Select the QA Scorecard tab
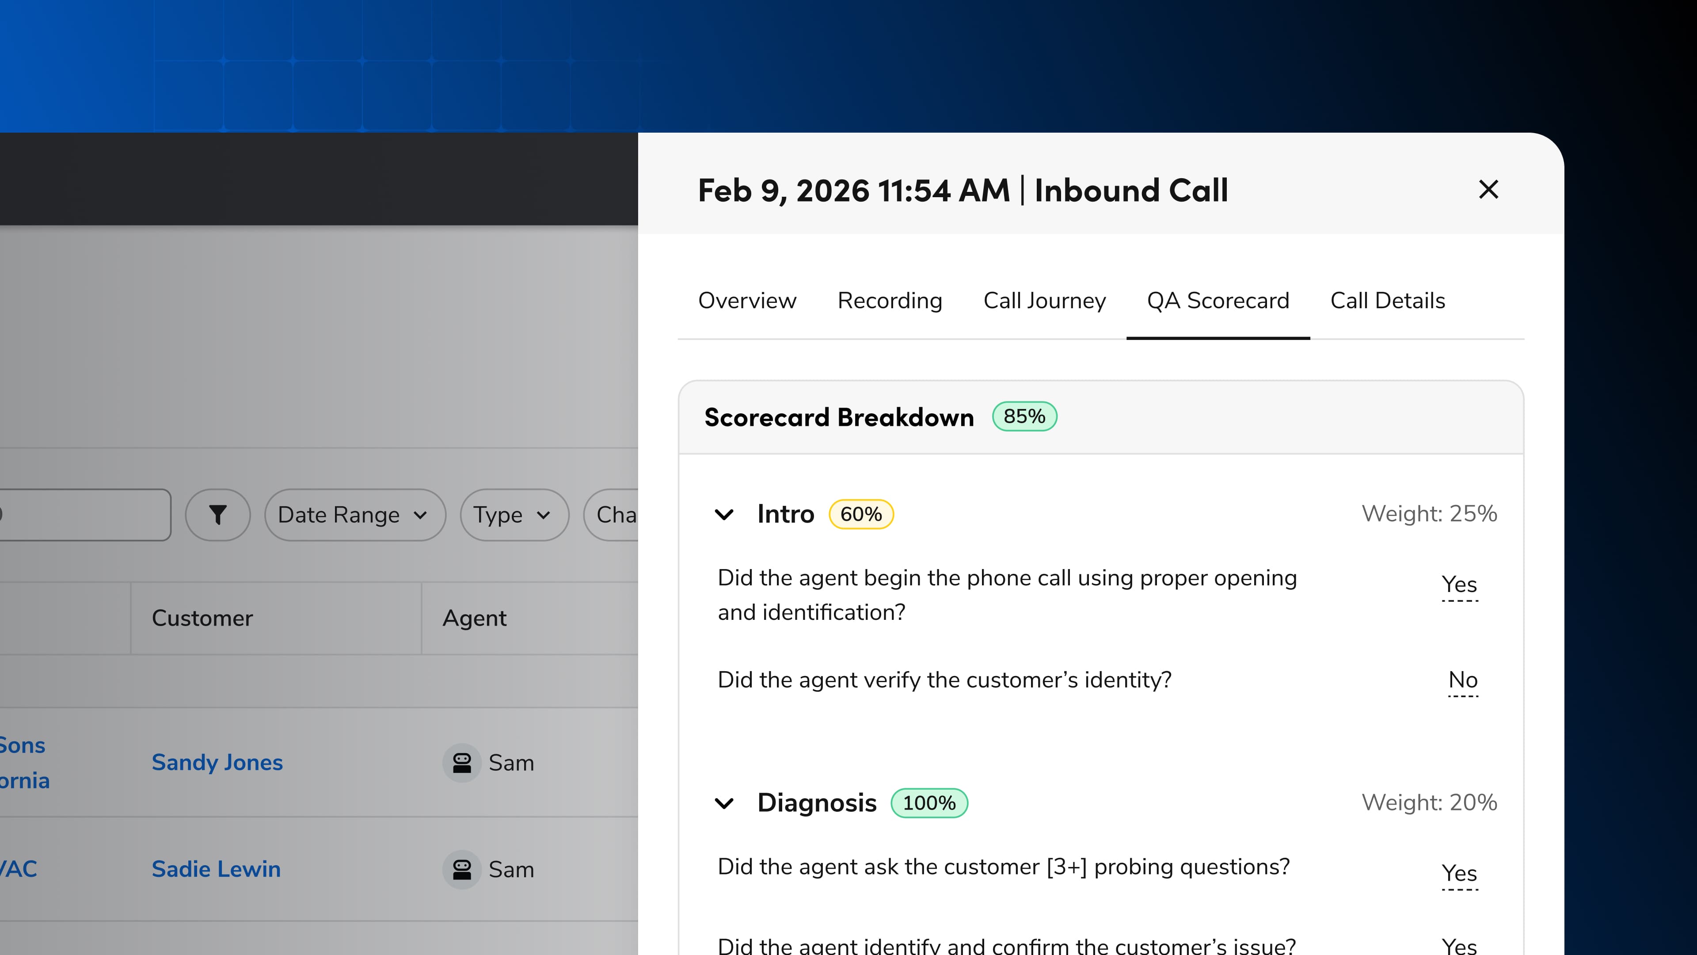Screen dimensions: 1697x955 1218,301
